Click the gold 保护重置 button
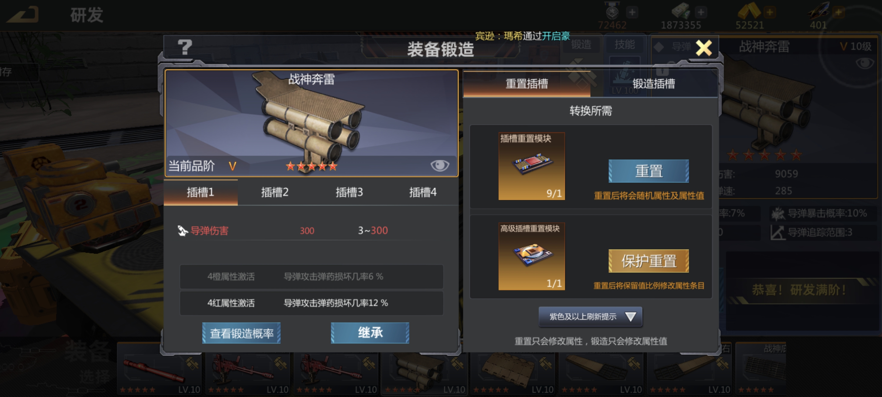This screenshot has height=397, width=882. click(649, 261)
